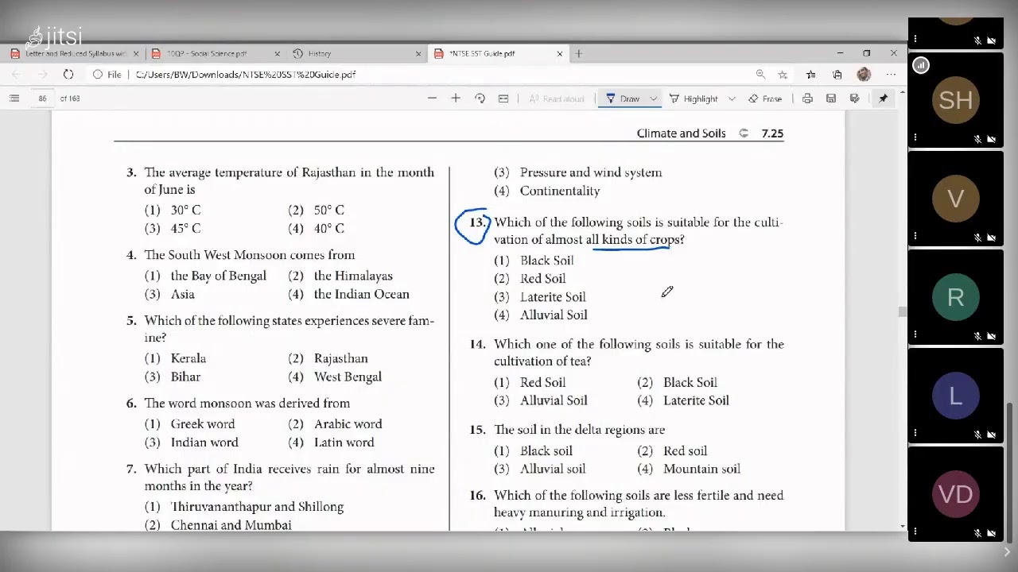Image resolution: width=1018 pixels, height=572 pixels.
Task: Click the connection indicator on SH tile
Action: 921,65
